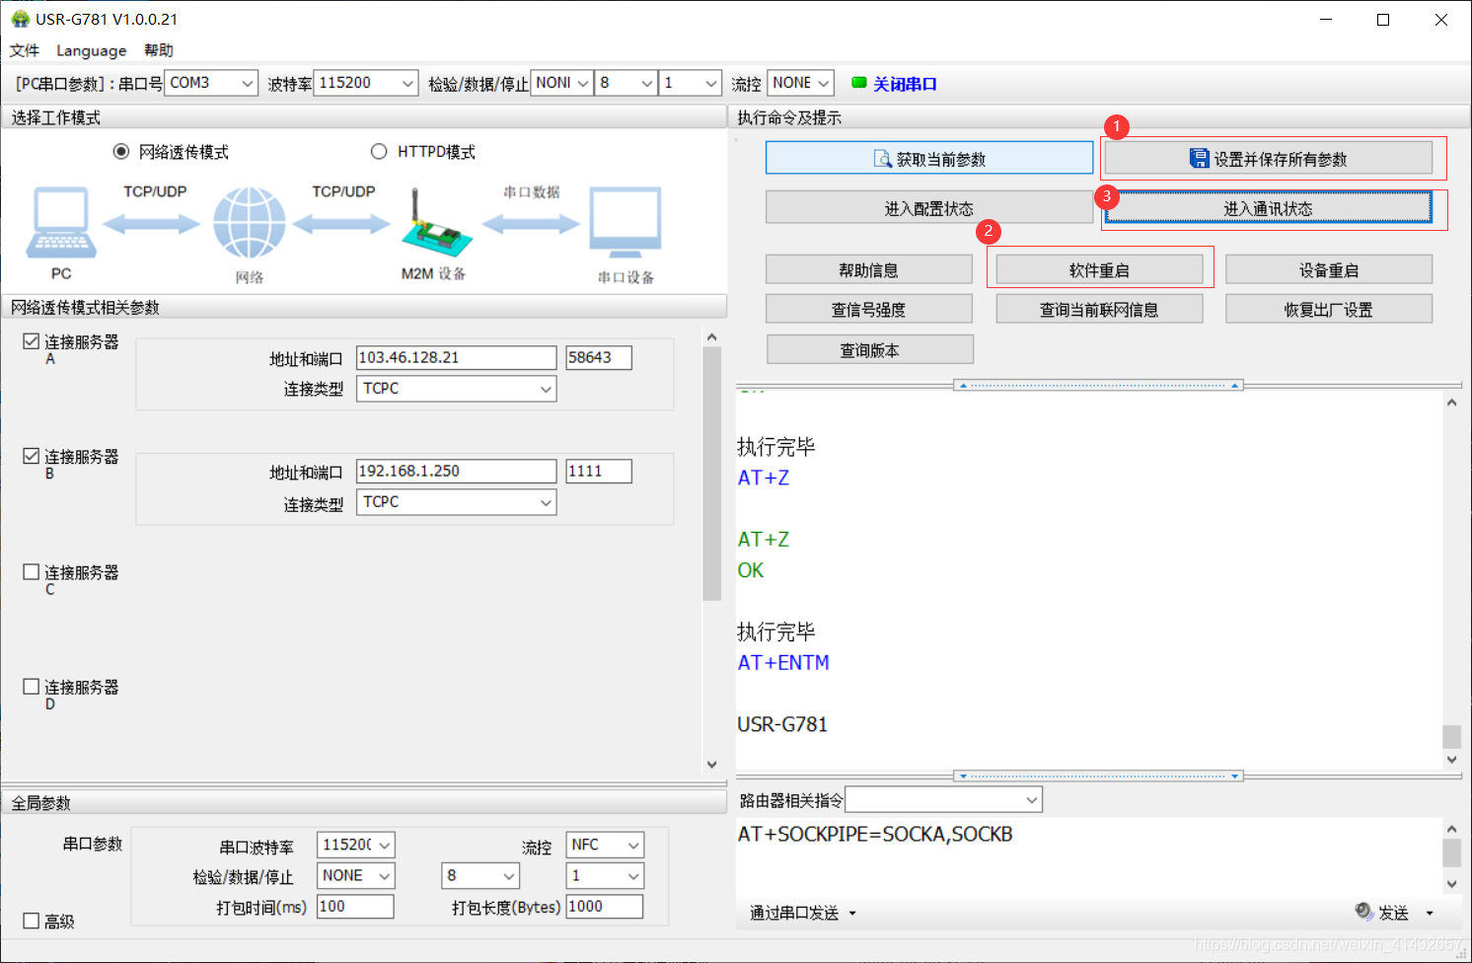The image size is (1472, 963).
Task: Select 网络透传模式 radio button
Action: [121, 151]
